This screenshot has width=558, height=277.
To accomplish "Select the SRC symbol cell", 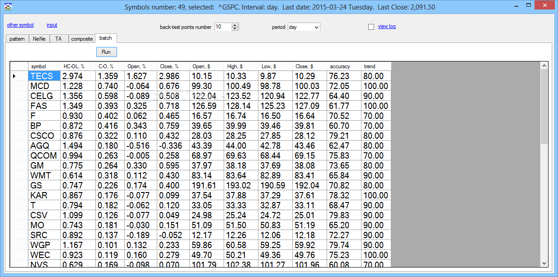I will click(x=44, y=235).
